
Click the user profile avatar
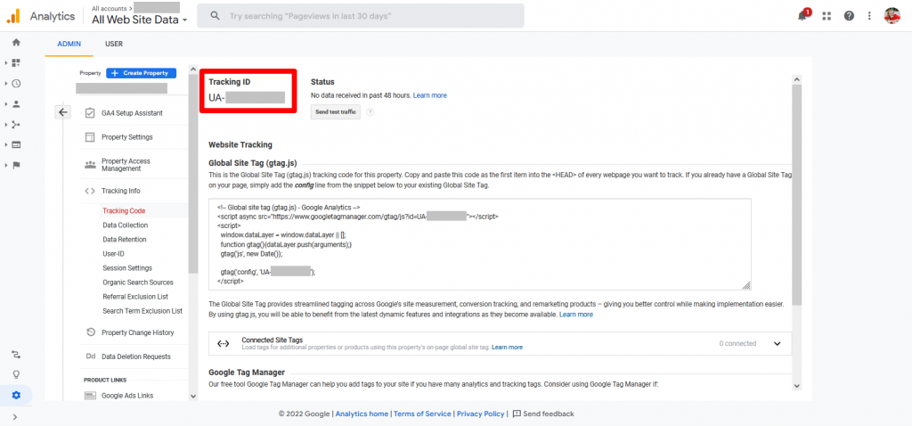(892, 16)
